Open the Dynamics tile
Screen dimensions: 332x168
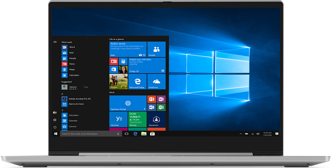156,119
